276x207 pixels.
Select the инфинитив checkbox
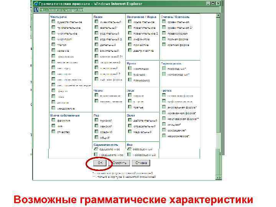click(130, 39)
